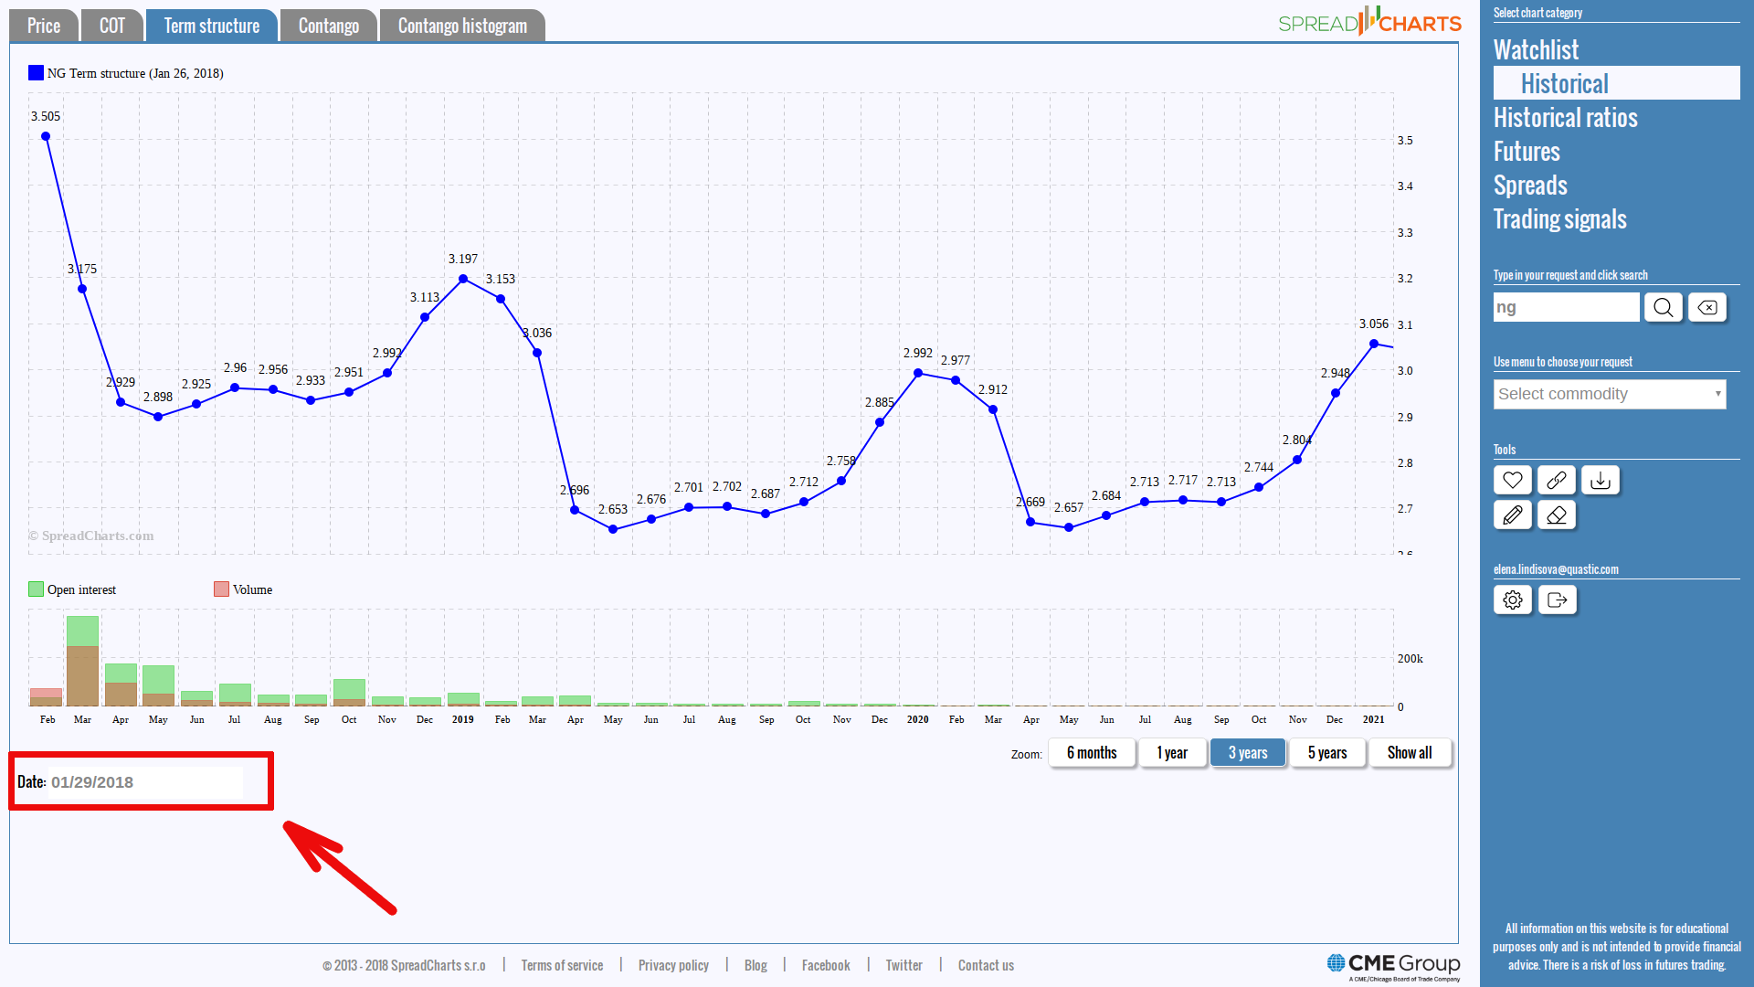This screenshot has width=1754, height=987.
Task: Click the search magnifier icon
Action: 1663,307
